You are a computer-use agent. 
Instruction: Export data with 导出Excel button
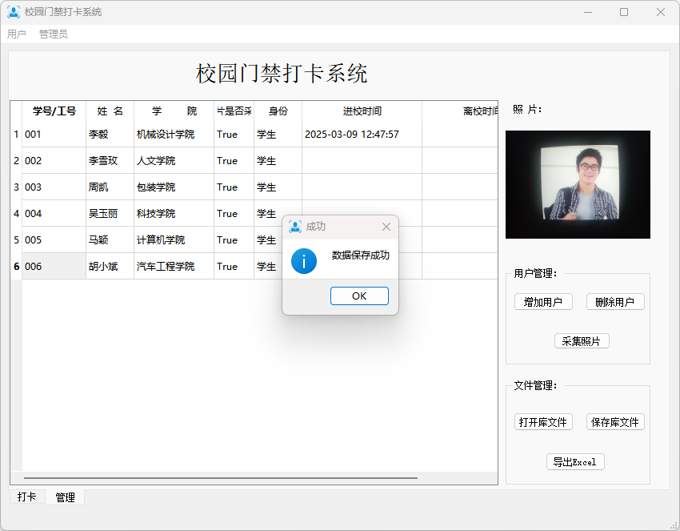(574, 462)
